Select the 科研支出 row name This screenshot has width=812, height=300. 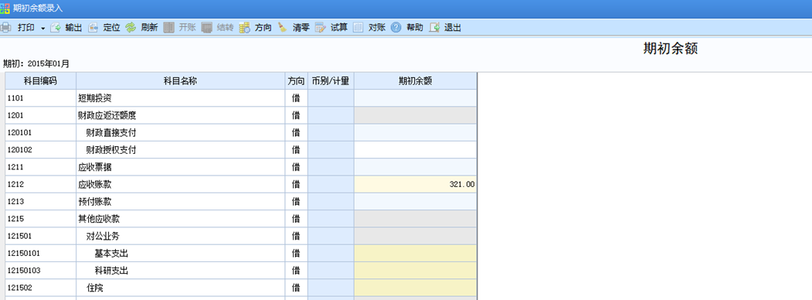point(111,271)
